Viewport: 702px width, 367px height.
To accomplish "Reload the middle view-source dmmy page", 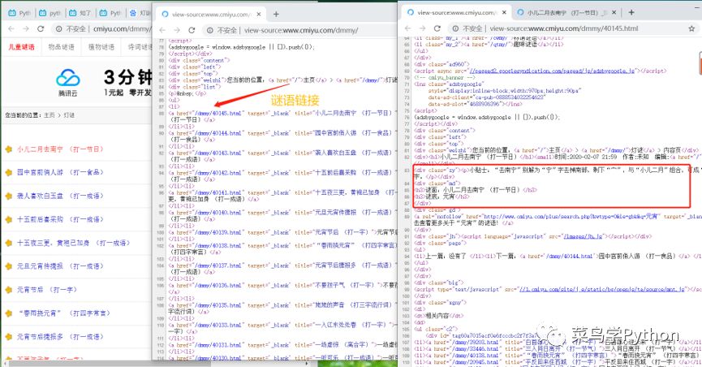I will pos(192,31).
